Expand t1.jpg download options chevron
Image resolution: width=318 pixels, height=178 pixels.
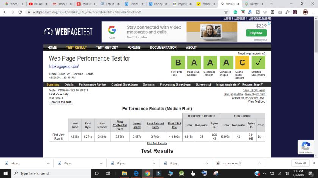(206, 163)
